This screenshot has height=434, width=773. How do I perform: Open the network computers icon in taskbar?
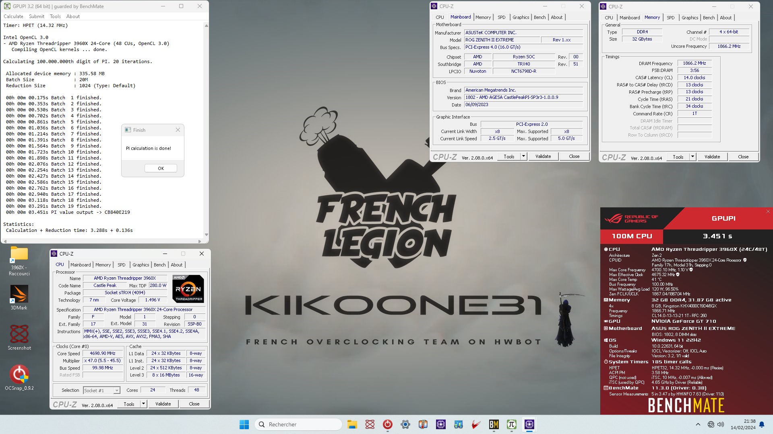coord(459,424)
